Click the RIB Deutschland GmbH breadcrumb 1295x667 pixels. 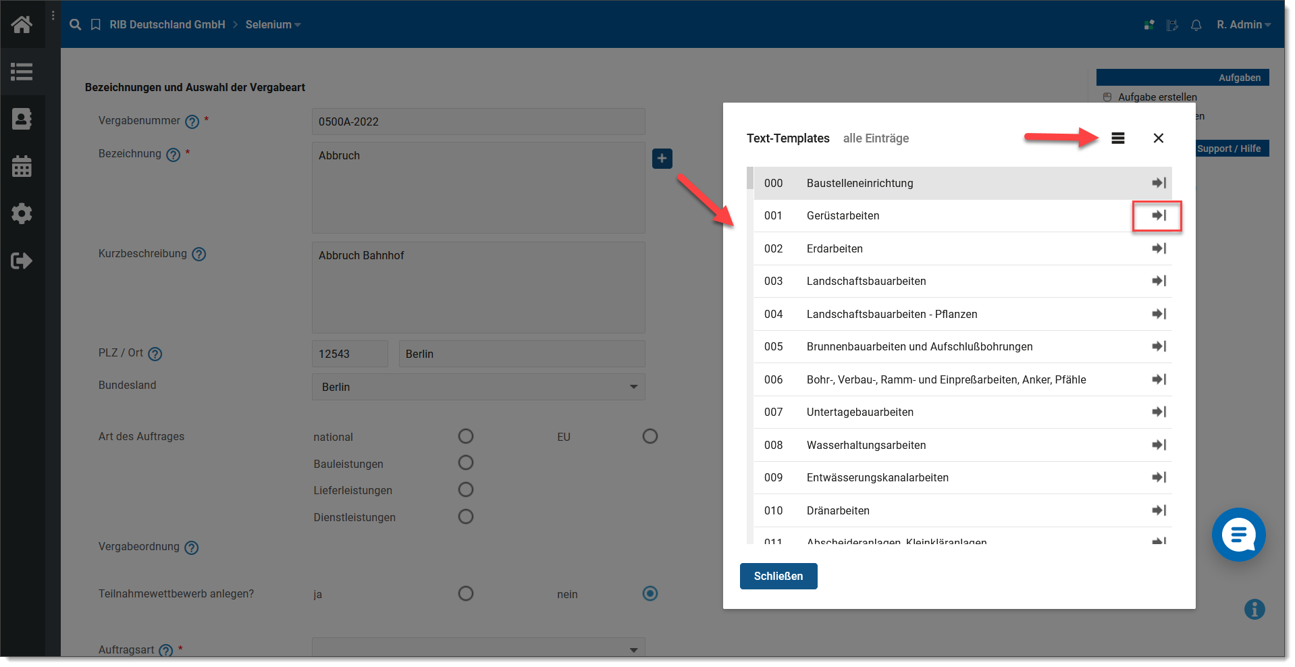click(167, 24)
